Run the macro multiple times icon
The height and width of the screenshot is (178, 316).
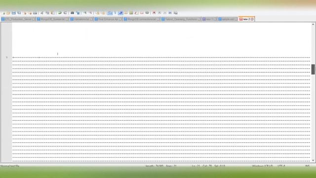170,13
